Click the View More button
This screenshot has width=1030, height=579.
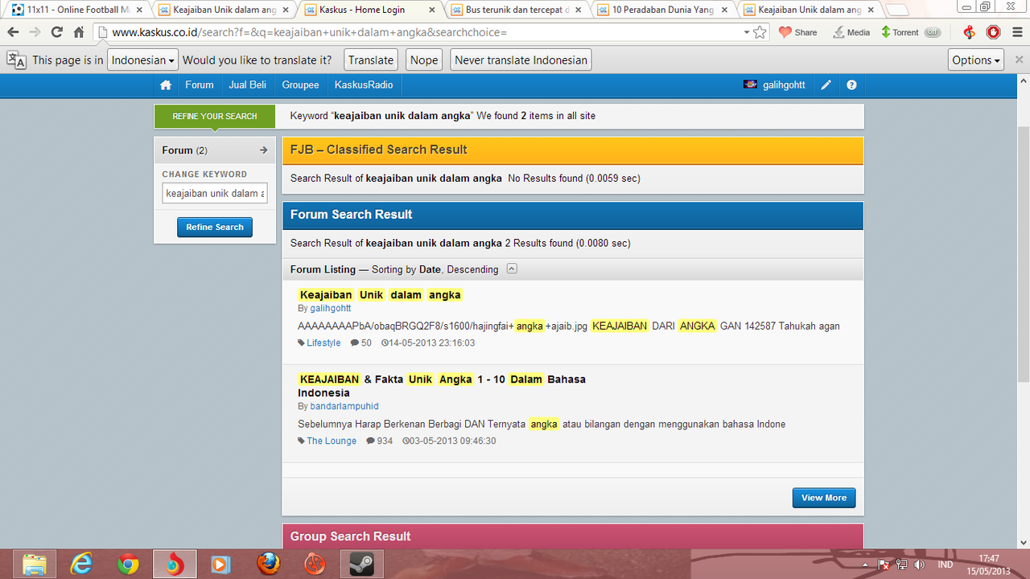(824, 498)
